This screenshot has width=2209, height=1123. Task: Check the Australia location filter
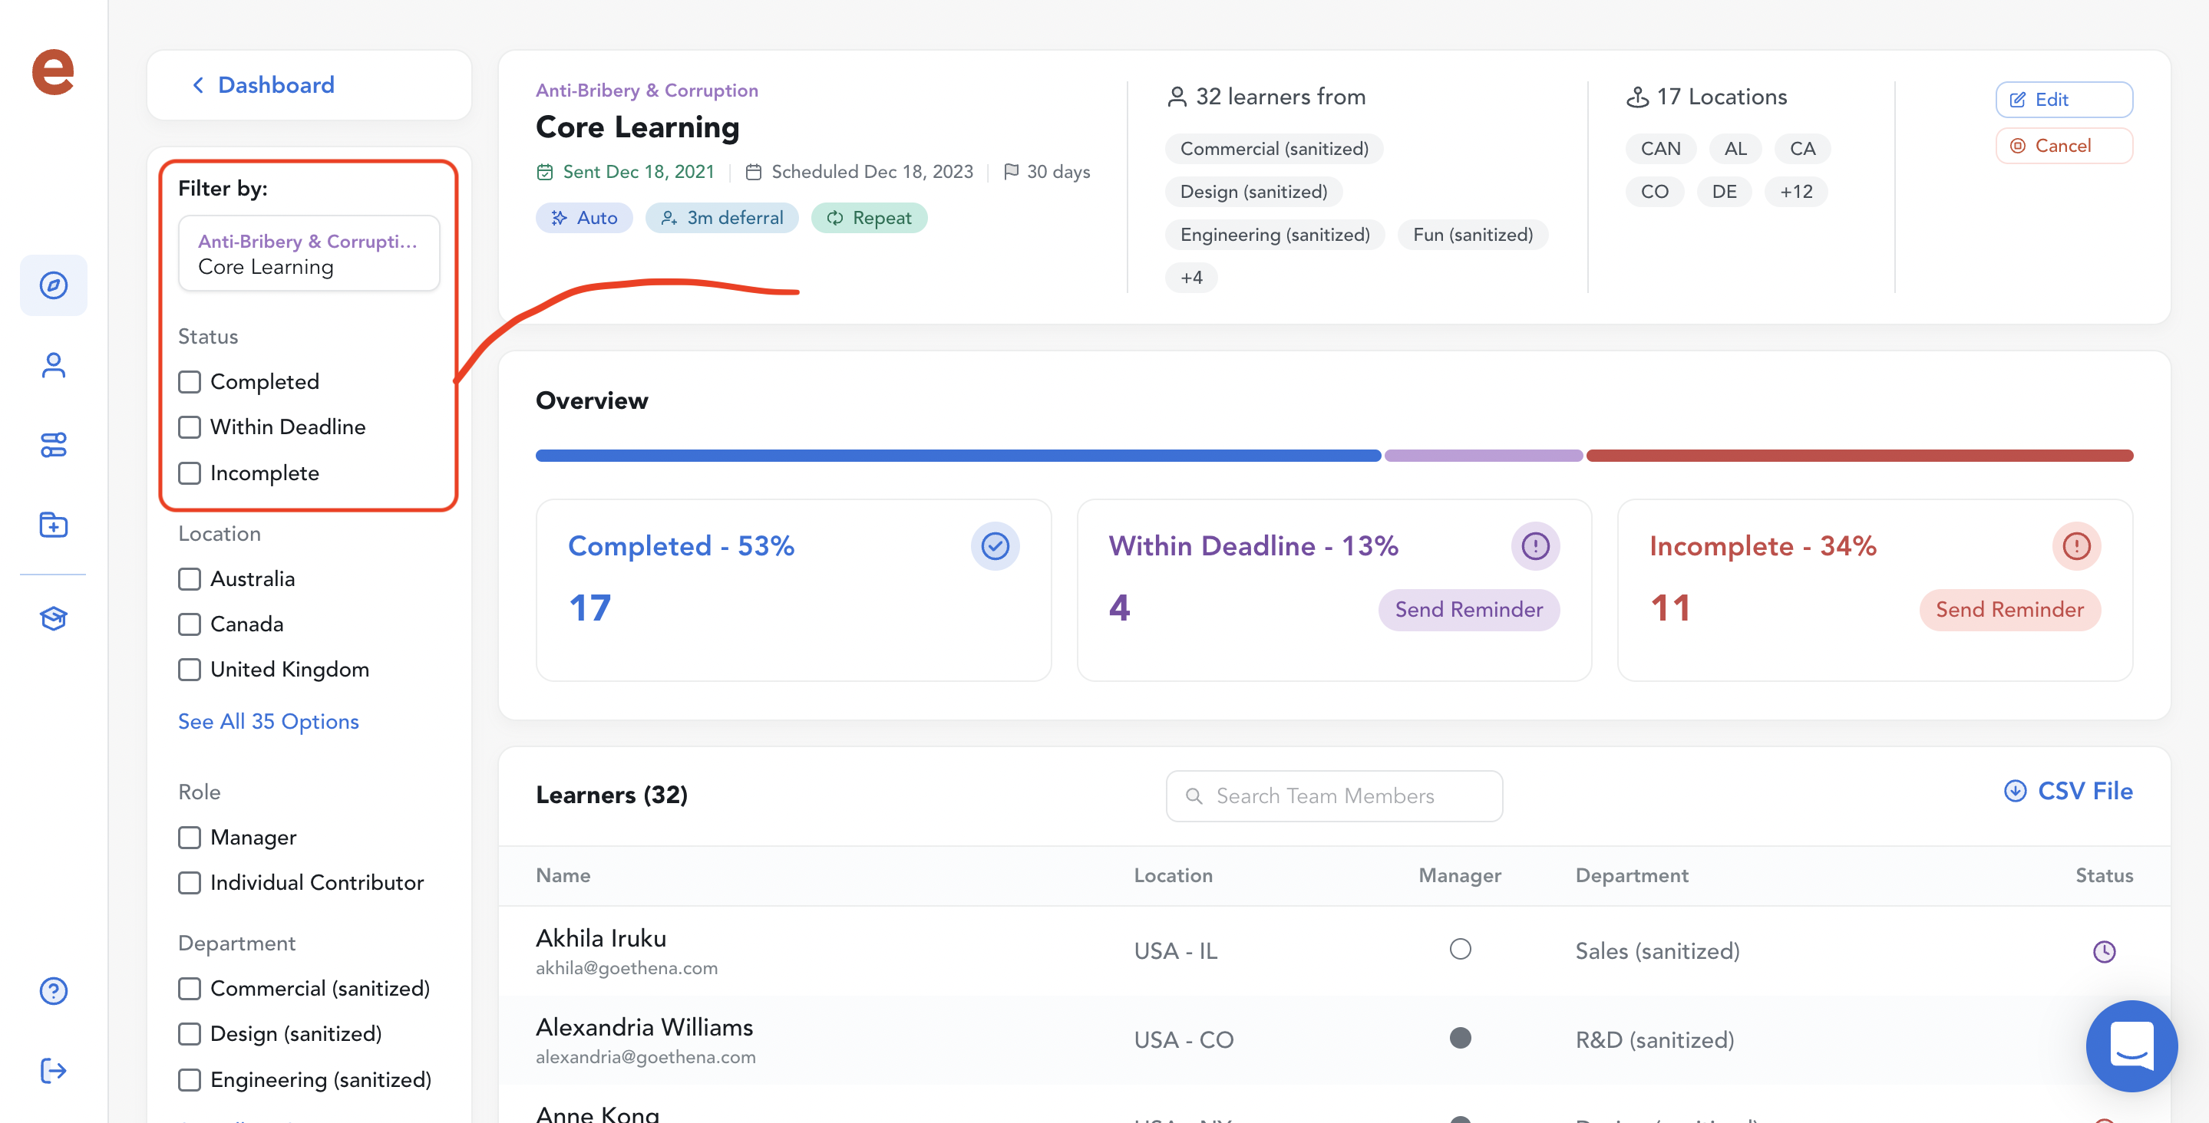[x=189, y=578]
